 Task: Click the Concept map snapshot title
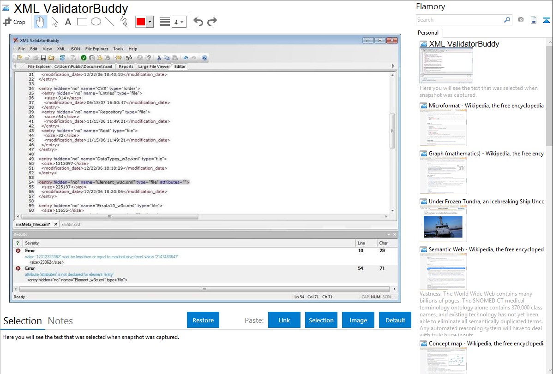[x=486, y=344]
